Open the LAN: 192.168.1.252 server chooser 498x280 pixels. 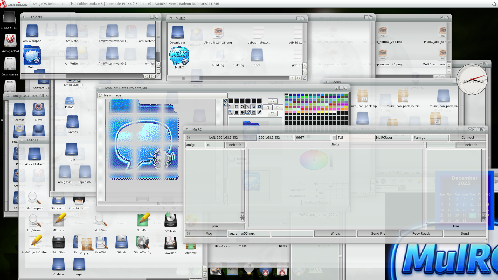pos(221,138)
